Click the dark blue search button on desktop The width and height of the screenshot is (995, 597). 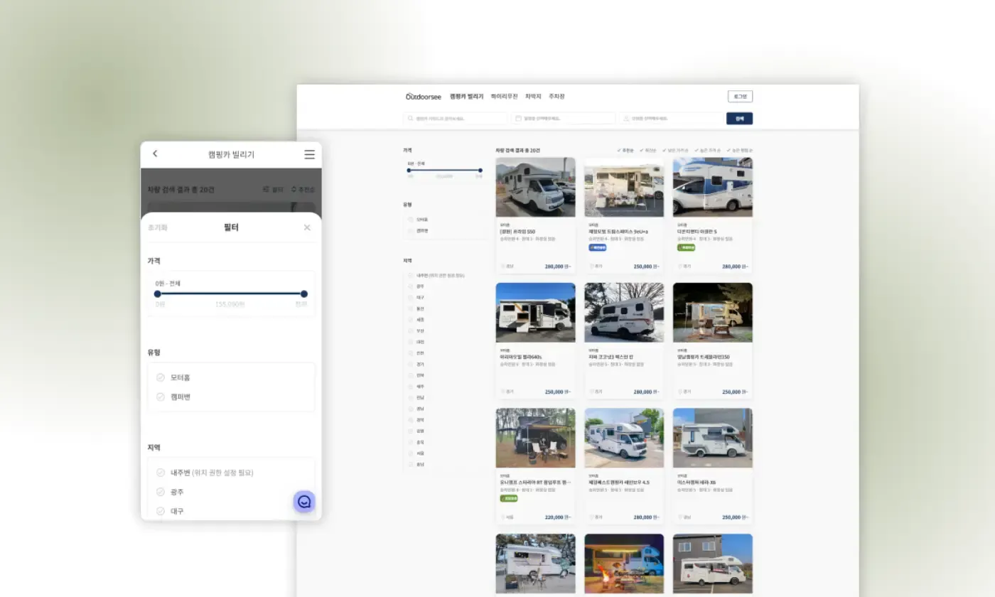[739, 119]
